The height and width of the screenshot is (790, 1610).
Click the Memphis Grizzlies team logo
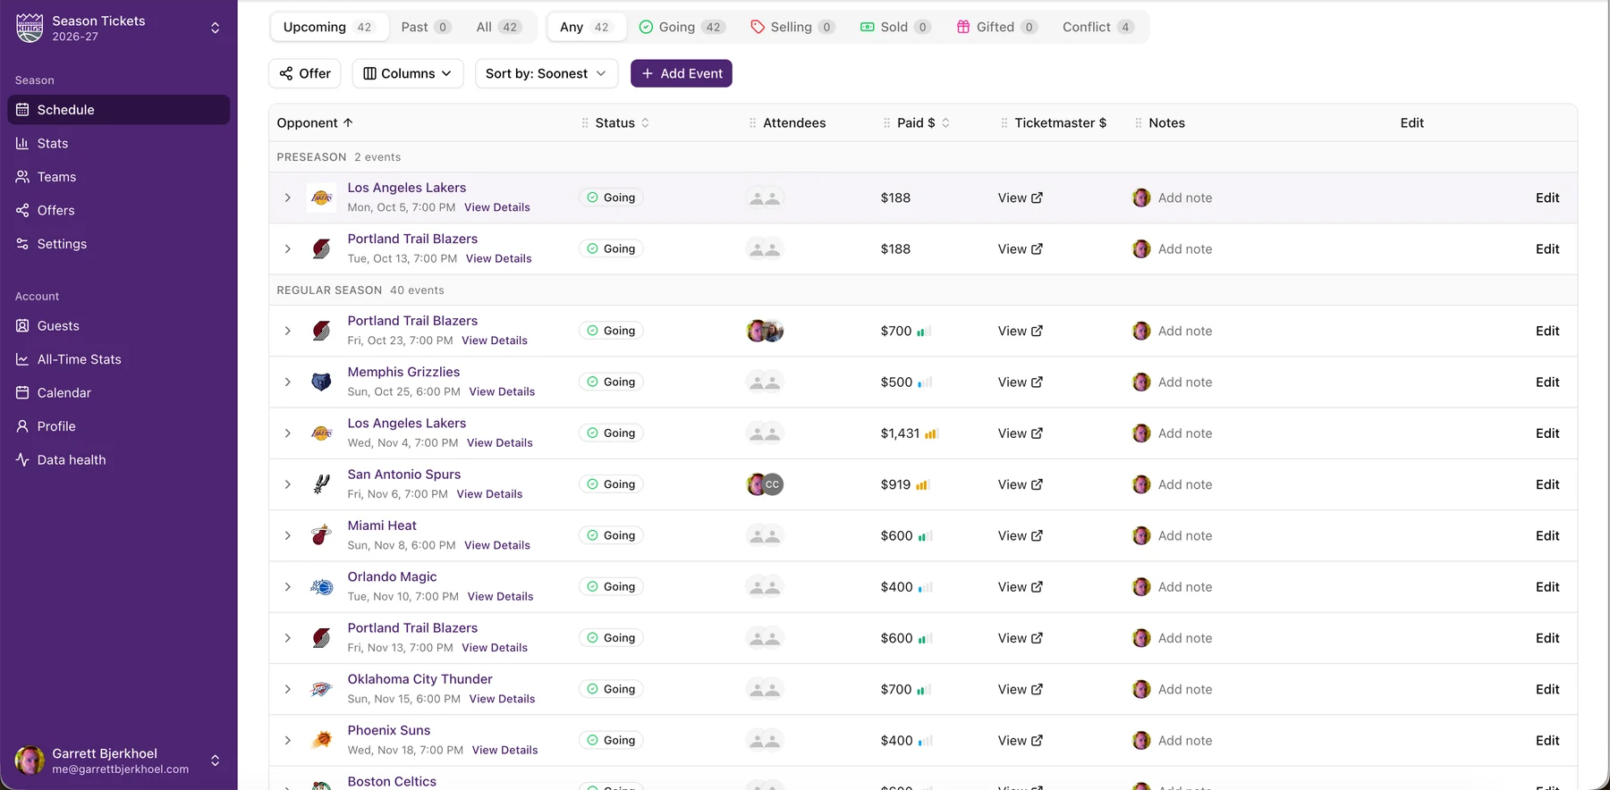click(321, 382)
